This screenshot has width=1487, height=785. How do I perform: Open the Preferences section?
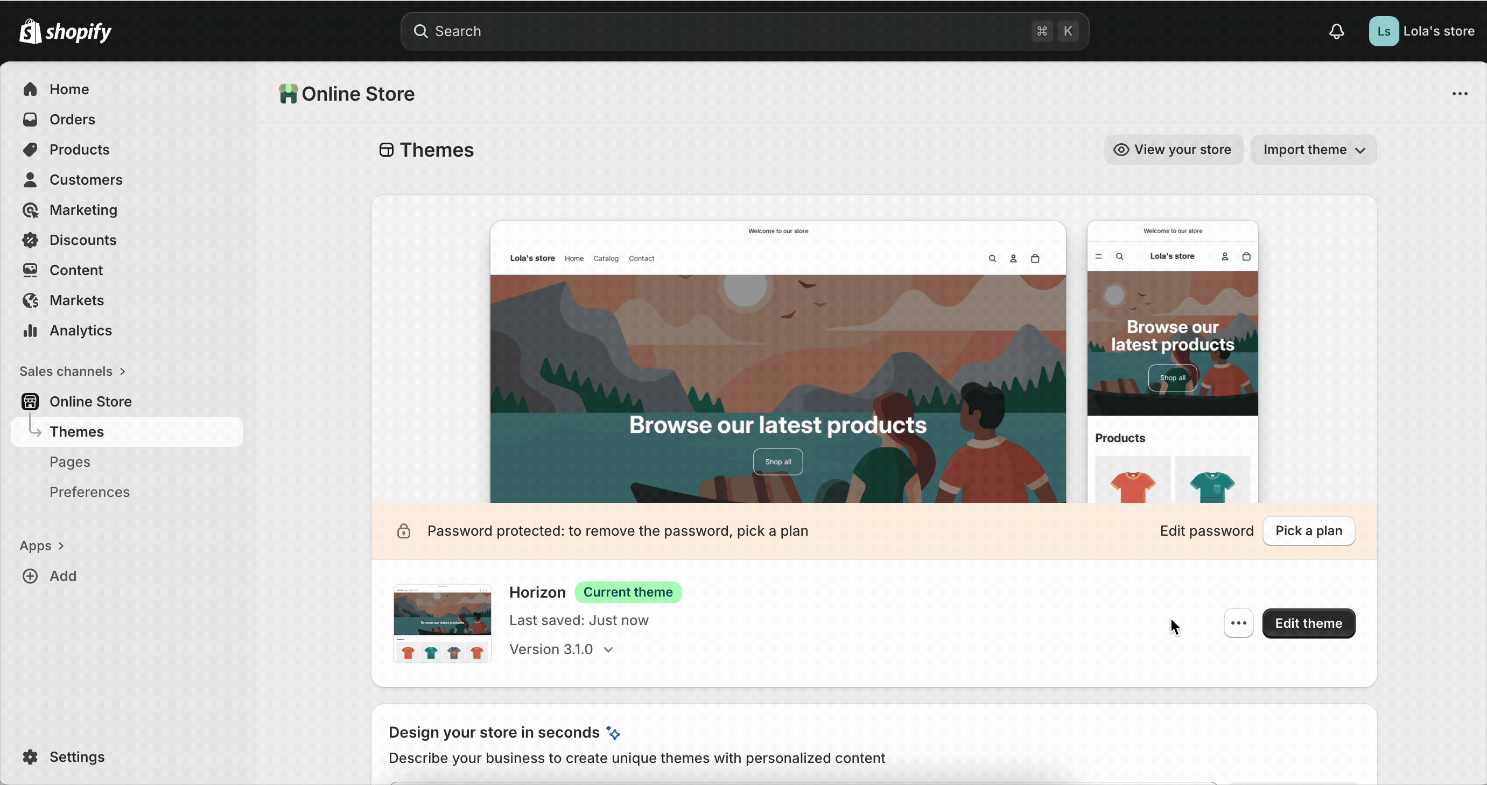[89, 492]
